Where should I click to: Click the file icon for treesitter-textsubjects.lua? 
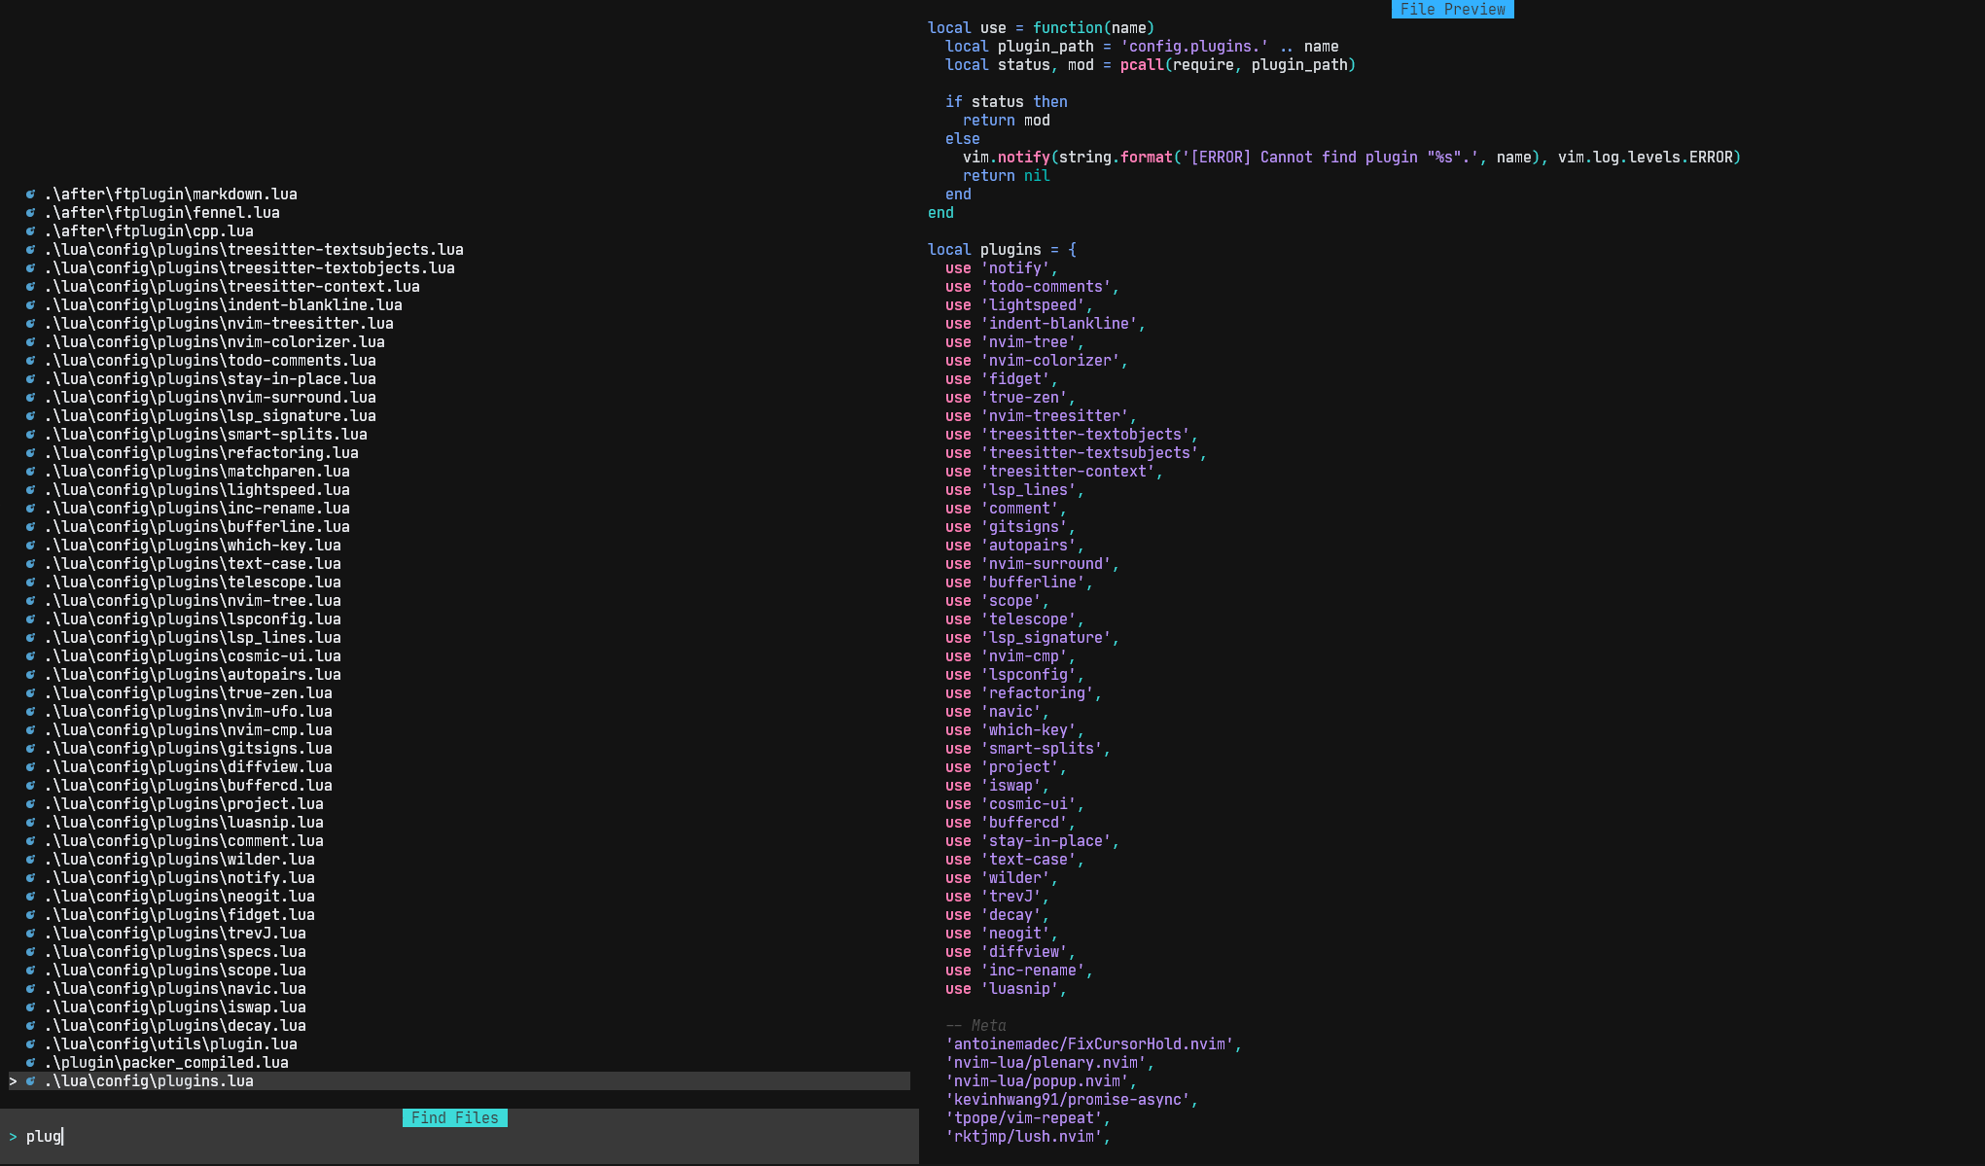(31, 250)
